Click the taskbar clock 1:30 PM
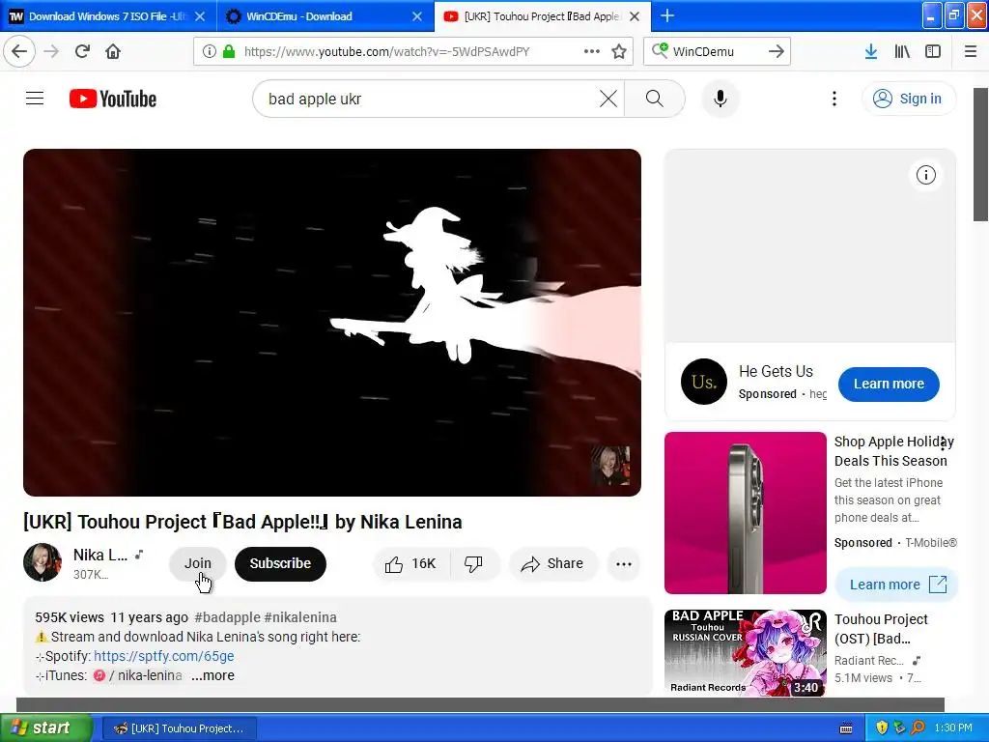This screenshot has width=989, height=742. [953, 728]
